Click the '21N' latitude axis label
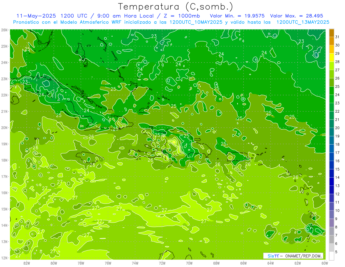 [x=4, y=111]
